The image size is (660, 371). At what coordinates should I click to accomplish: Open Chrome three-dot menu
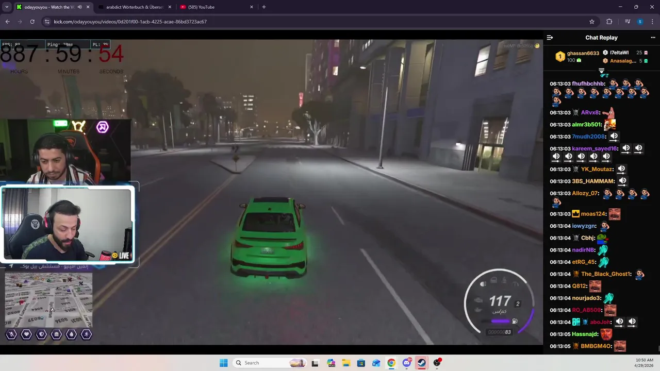(652, 22)
